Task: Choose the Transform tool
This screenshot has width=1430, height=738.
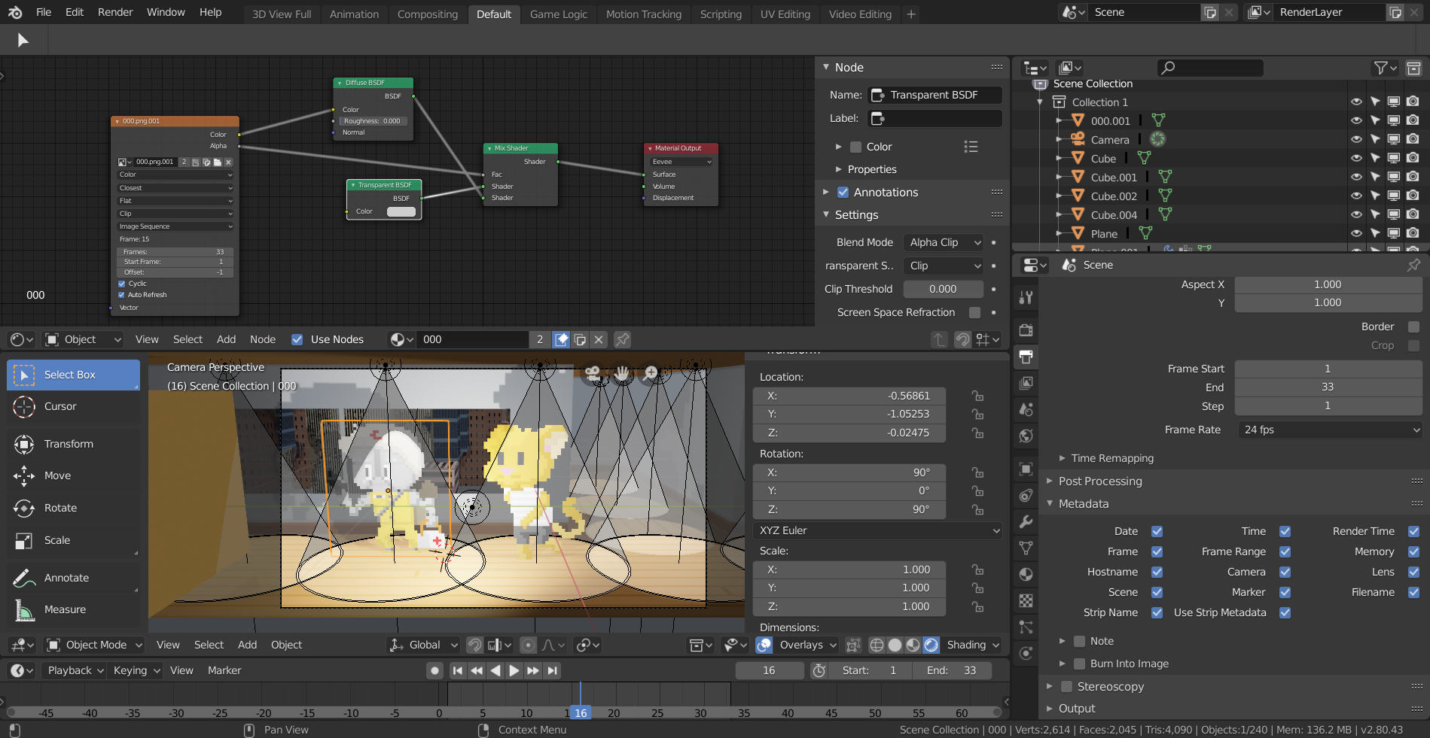Action: (x=73, y=444)
